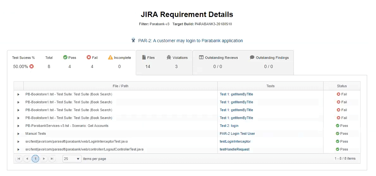Click the orange Incomplete warning triangle icon
Viewport: 376px width, 176px height.
pos(110,57)
